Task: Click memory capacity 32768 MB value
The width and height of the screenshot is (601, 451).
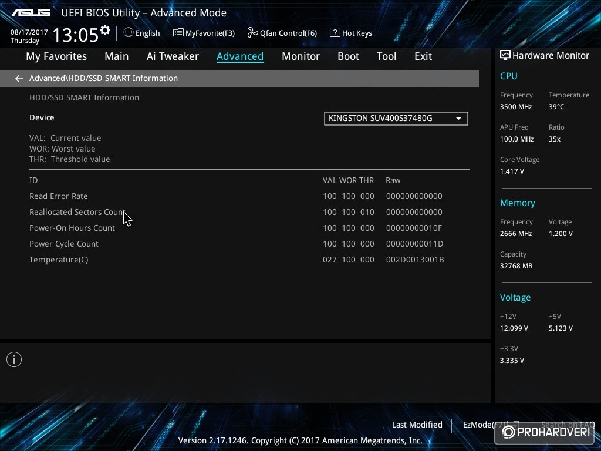Action: pyautogui.click(x=516, y=266)
